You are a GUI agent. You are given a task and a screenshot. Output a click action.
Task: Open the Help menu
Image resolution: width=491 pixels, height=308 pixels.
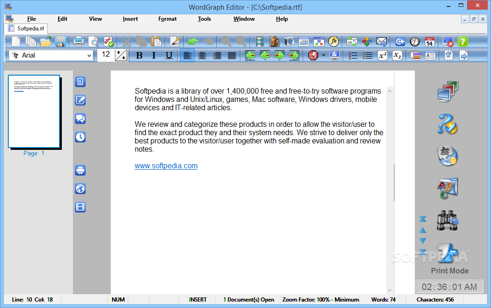[x=282, y=19]
